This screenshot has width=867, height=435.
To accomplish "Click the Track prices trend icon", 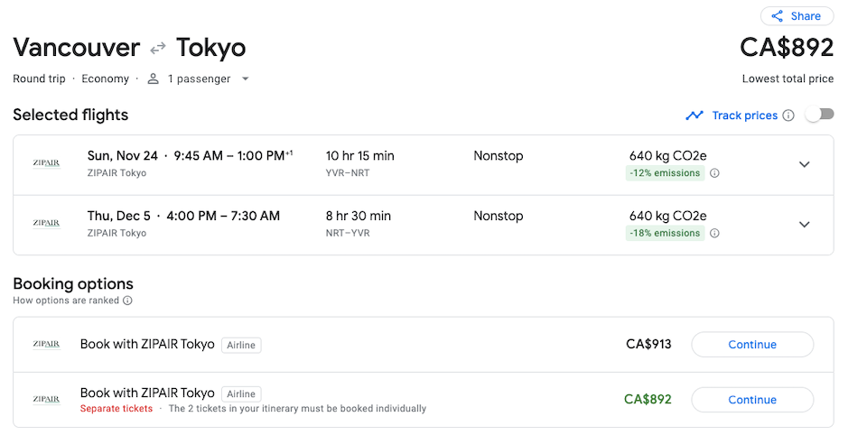I will [x=695, y=116].
